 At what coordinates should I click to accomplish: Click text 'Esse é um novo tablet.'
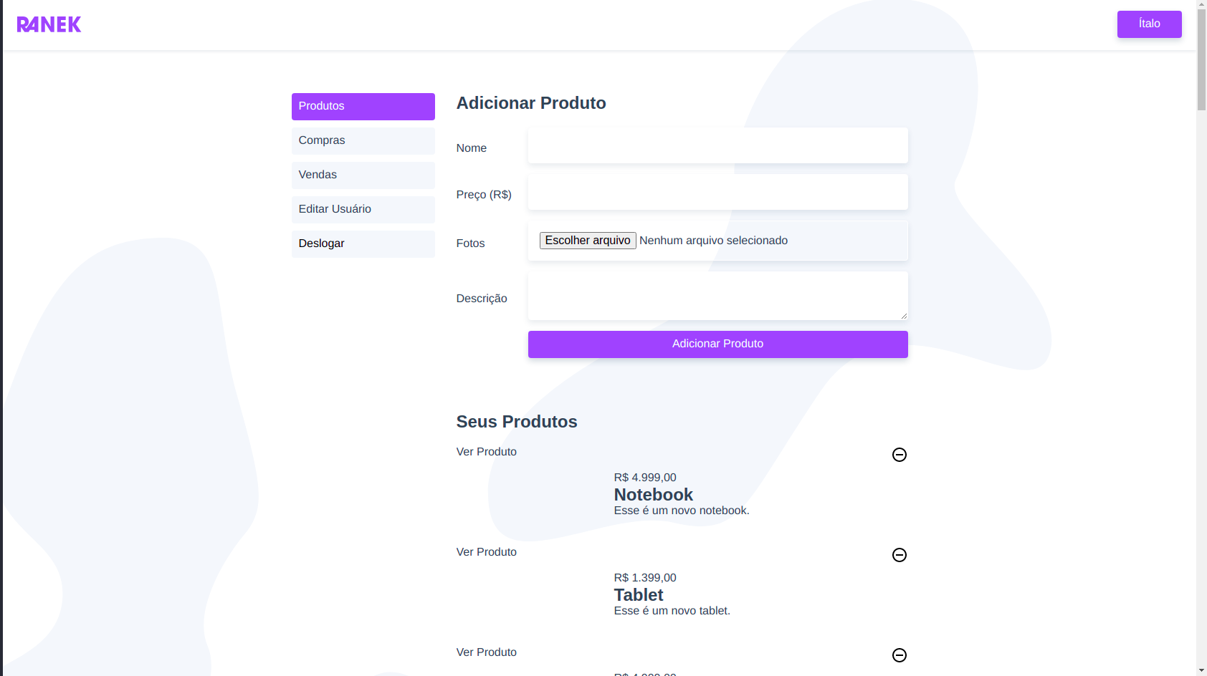[672, 611]
